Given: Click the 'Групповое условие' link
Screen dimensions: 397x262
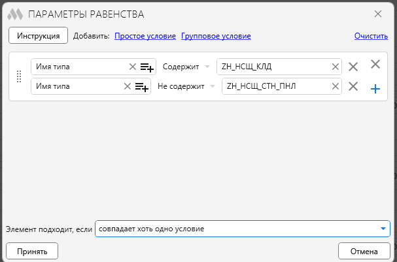Looking at the screenshot, I should click(x=216, y=36).
